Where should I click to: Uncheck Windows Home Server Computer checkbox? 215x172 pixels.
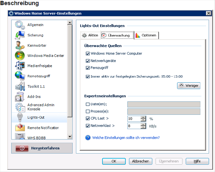[88, 53]
